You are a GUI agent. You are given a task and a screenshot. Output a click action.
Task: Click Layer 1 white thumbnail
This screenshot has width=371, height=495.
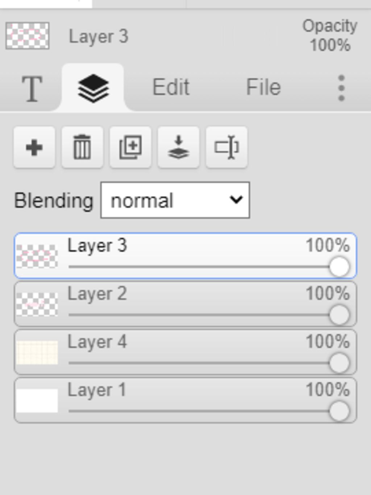coord(37,401)
